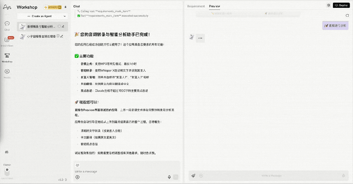
Task: Open the Workshop sidebar section
Action: pos(7,57)
